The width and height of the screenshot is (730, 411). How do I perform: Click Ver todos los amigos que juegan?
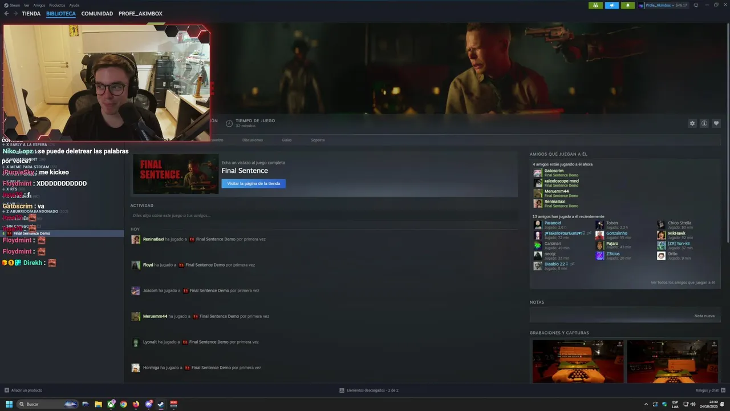pyautogui.click(x=683, y=283)
